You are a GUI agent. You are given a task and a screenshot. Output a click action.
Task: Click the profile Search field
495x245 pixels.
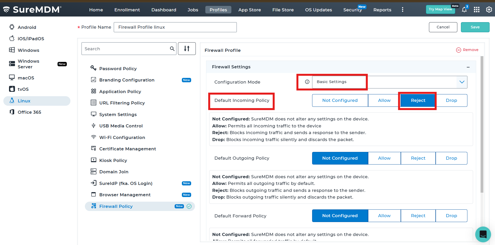129,49
